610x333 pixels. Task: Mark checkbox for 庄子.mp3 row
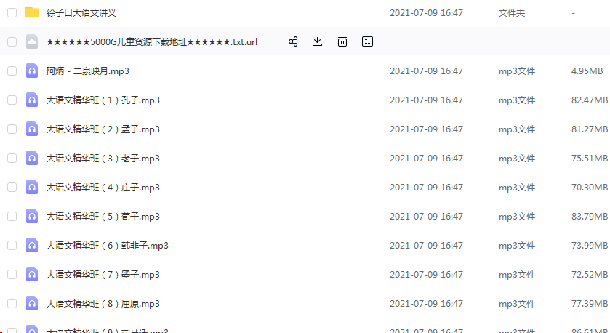(12, 187)
